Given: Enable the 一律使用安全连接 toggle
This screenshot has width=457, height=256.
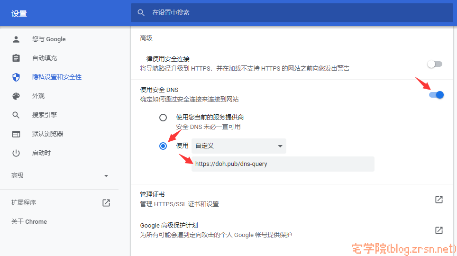Looking at the screenshot, I should (x=435, y=64).
